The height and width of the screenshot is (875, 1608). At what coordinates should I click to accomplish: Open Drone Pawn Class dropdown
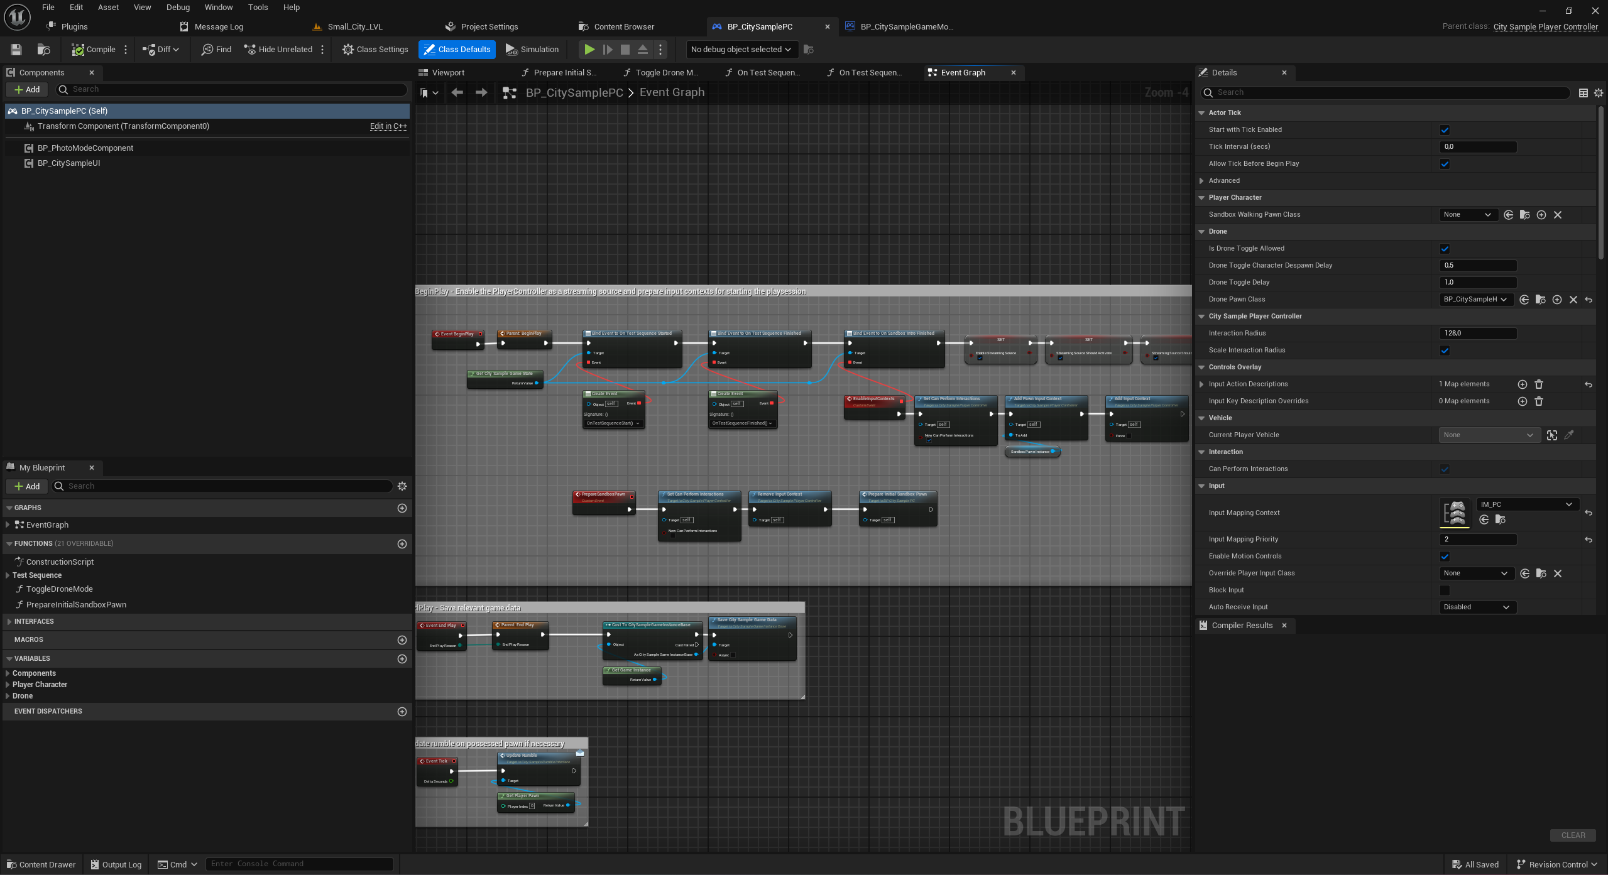pyautogui.click(x=1477, y=300)
